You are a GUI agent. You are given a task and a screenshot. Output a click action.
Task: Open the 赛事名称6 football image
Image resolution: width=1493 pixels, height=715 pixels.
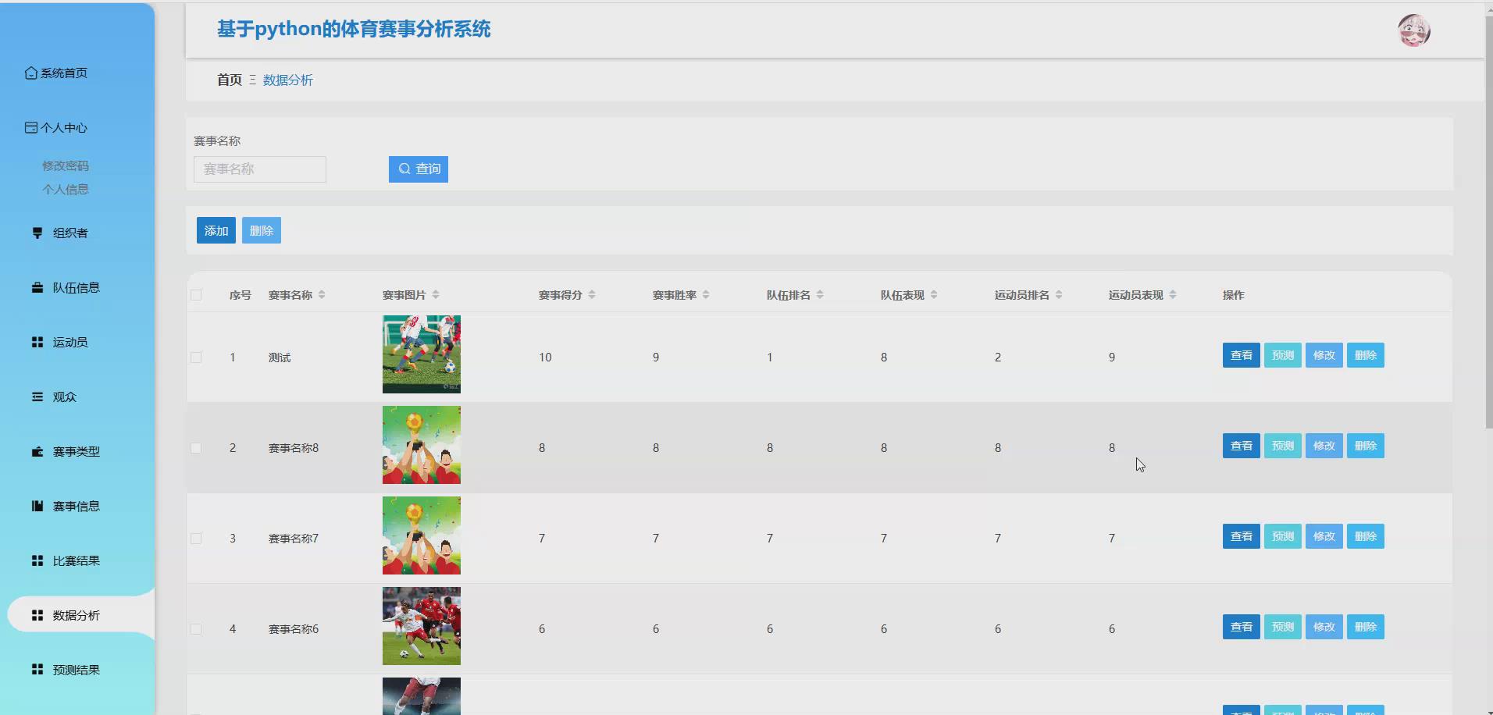(x=422, y=626)
